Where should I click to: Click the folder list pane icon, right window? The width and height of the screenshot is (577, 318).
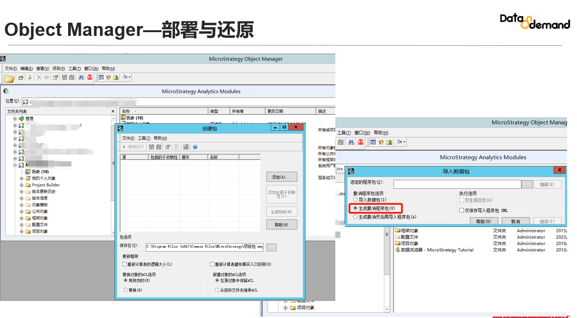[x=373, y=142]
